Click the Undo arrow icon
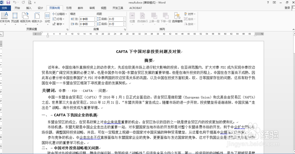295x154 pixels. point(14,2)
